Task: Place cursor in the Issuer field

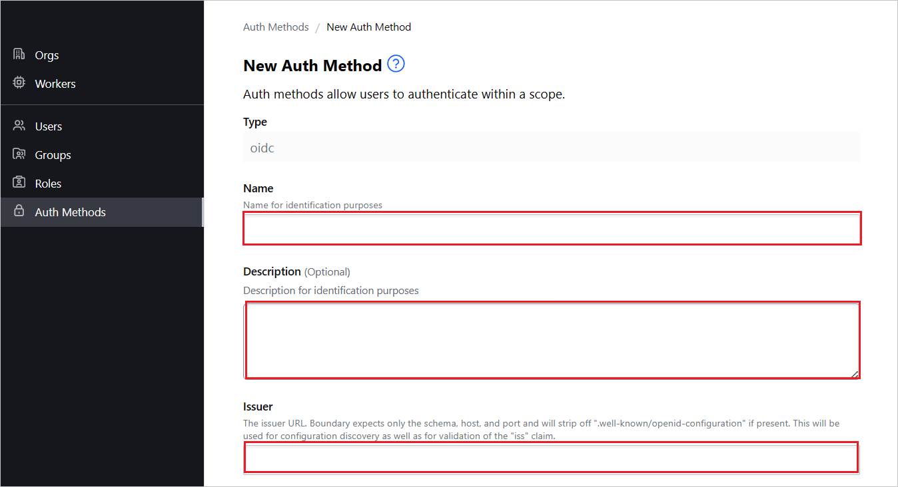Action: coord(552,457)
